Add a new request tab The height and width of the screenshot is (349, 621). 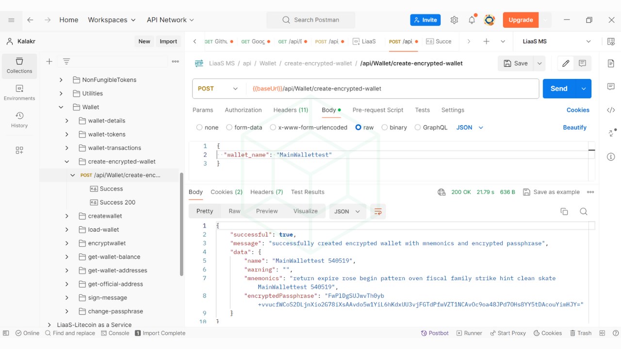[486, 41]
